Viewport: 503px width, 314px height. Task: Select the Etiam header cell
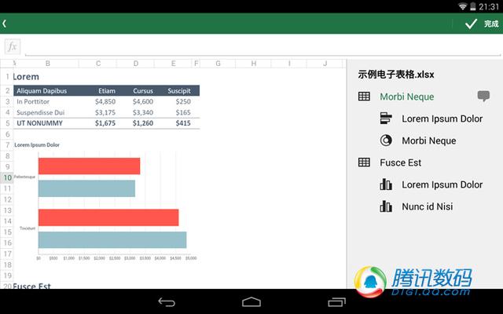[x=107, y=91]
